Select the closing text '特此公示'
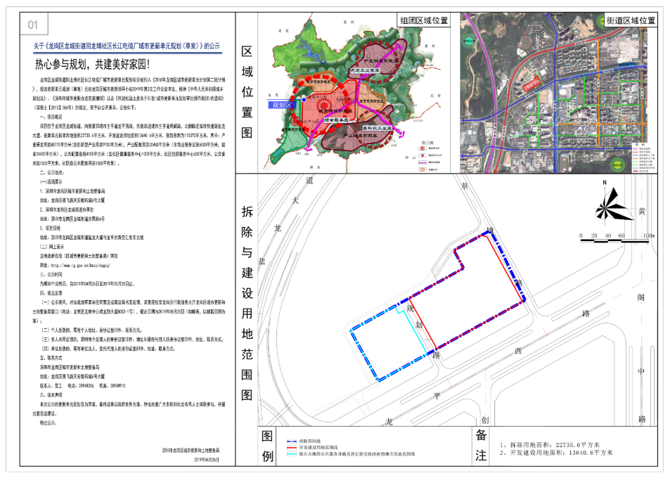670x478 pixels. [49, 423]
